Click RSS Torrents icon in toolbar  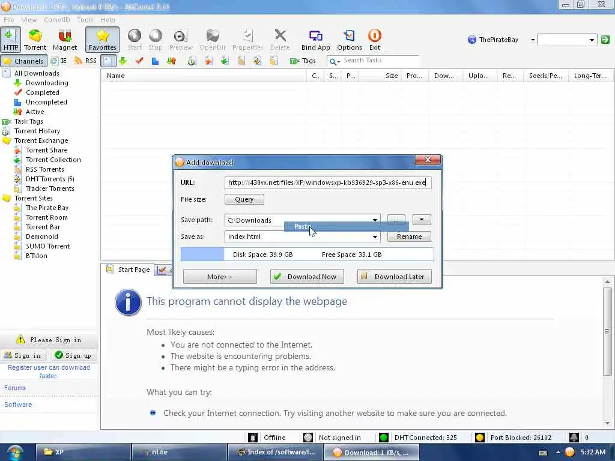(241, 61)
